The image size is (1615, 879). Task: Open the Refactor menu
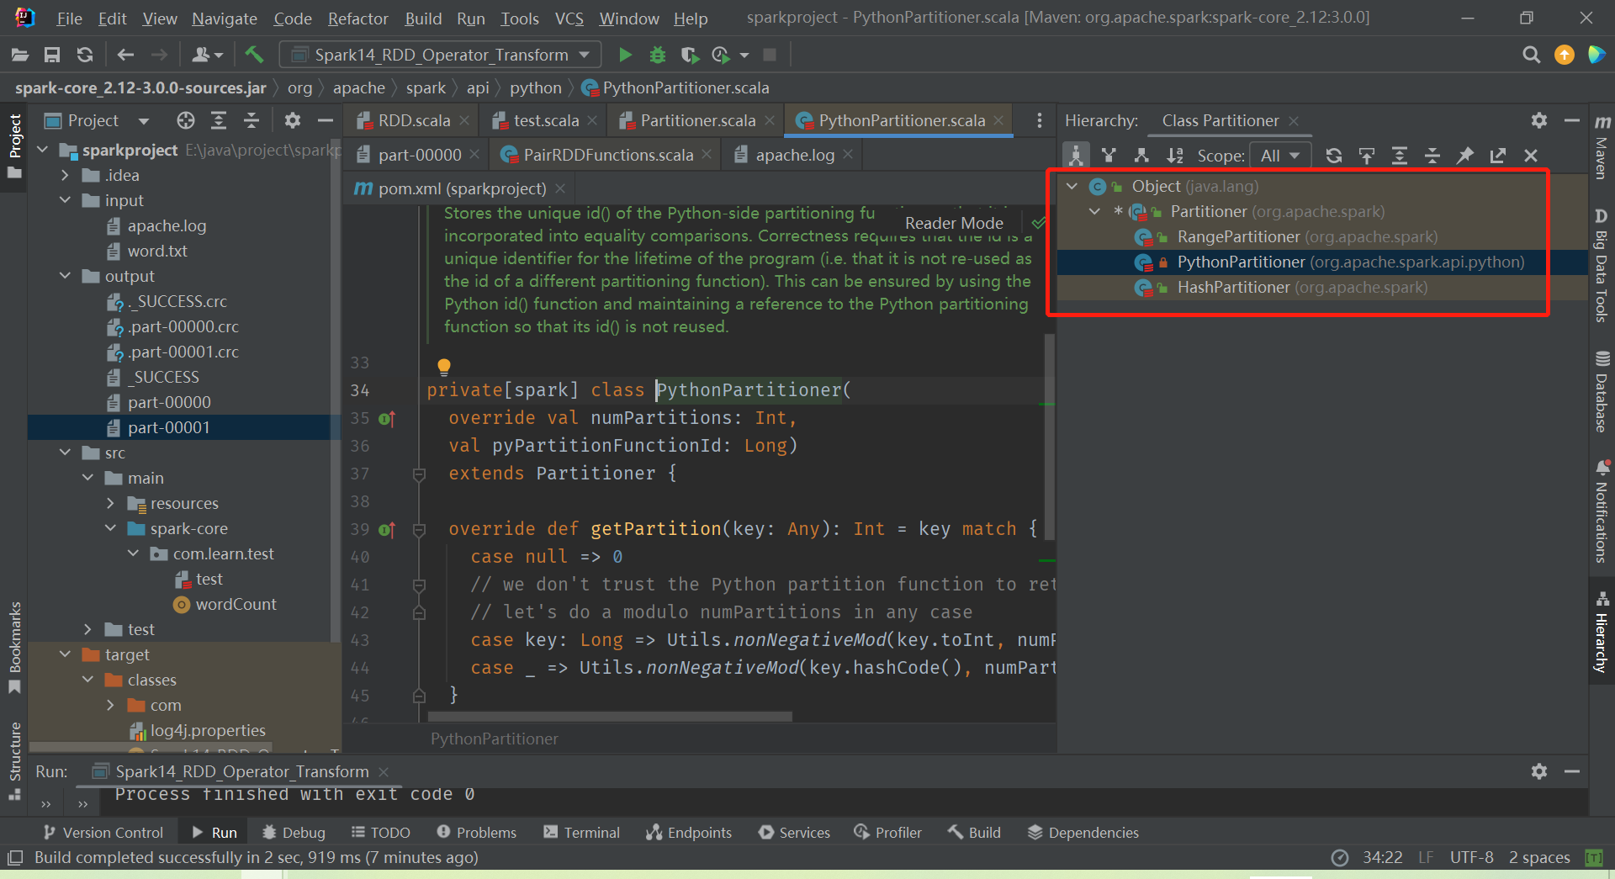tap(357, 18)
